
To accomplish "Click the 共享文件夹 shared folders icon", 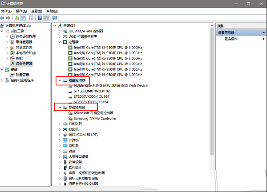I will click(x=12, y=48).
